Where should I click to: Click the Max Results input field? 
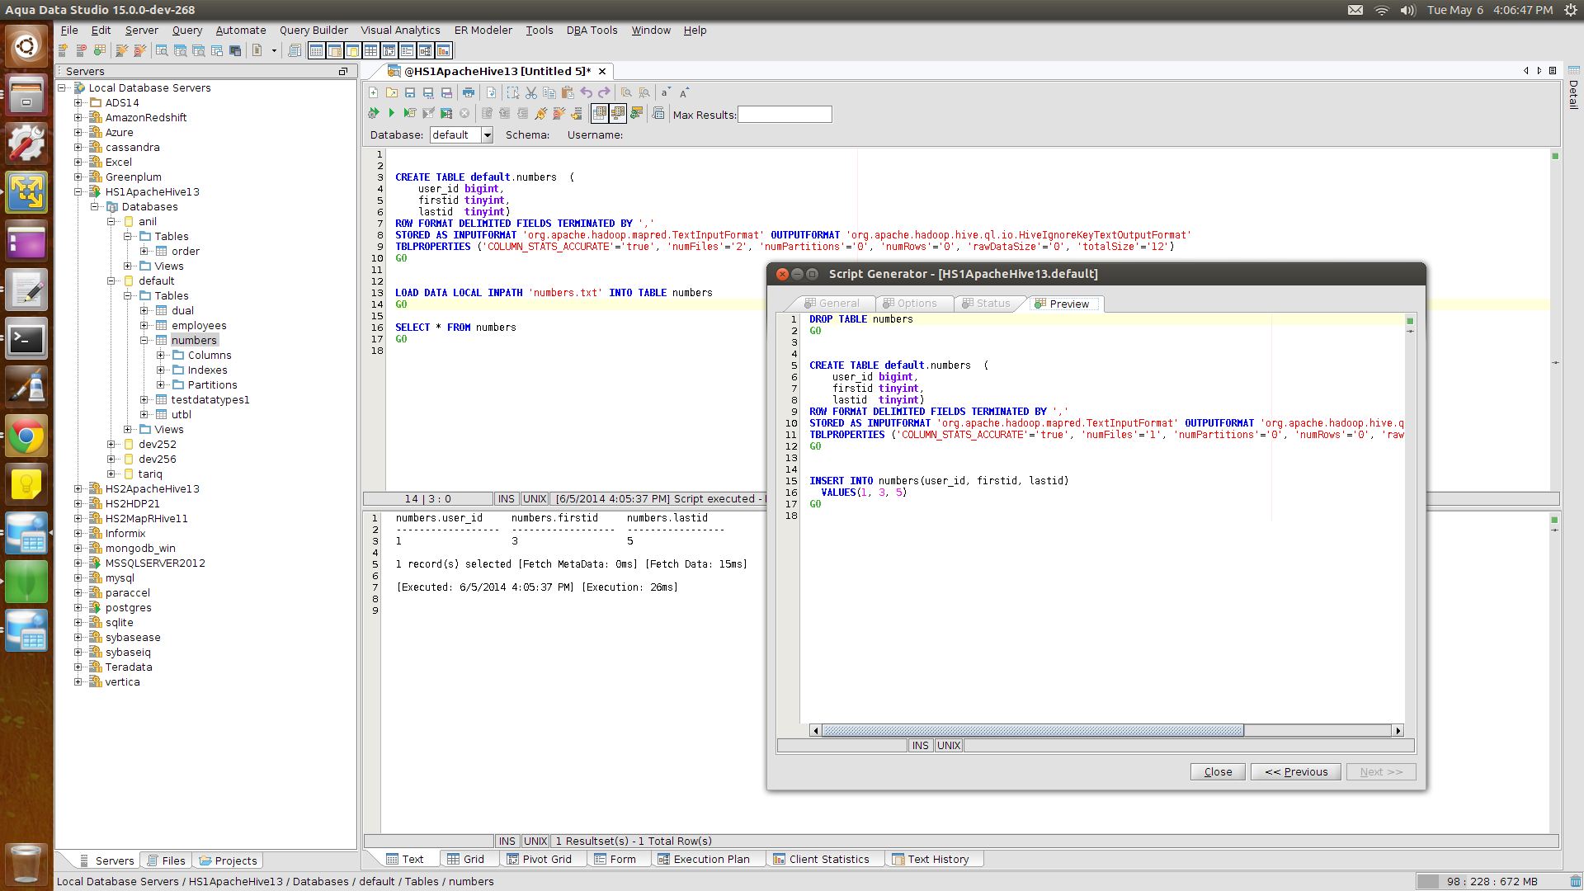(785, 115)
